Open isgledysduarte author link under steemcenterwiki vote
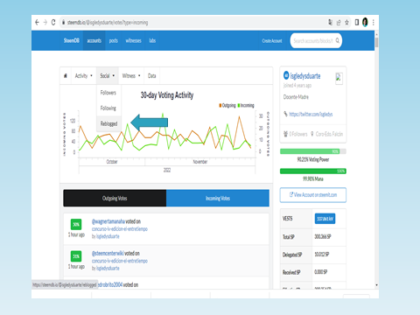Viewport: 420px width, 315px height. pos(108,268)
